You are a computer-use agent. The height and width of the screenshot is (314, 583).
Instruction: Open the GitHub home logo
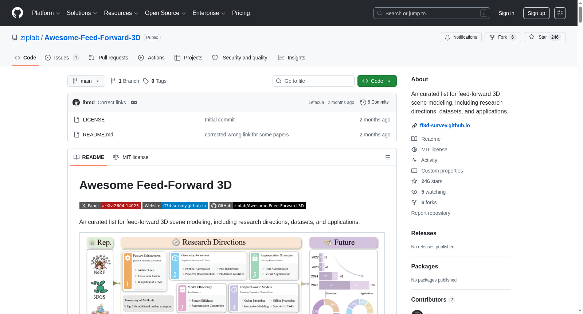pyautogui.click(x=17, y=13)
